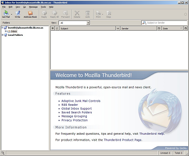Click the Get Mail toolbar icon

6,14
